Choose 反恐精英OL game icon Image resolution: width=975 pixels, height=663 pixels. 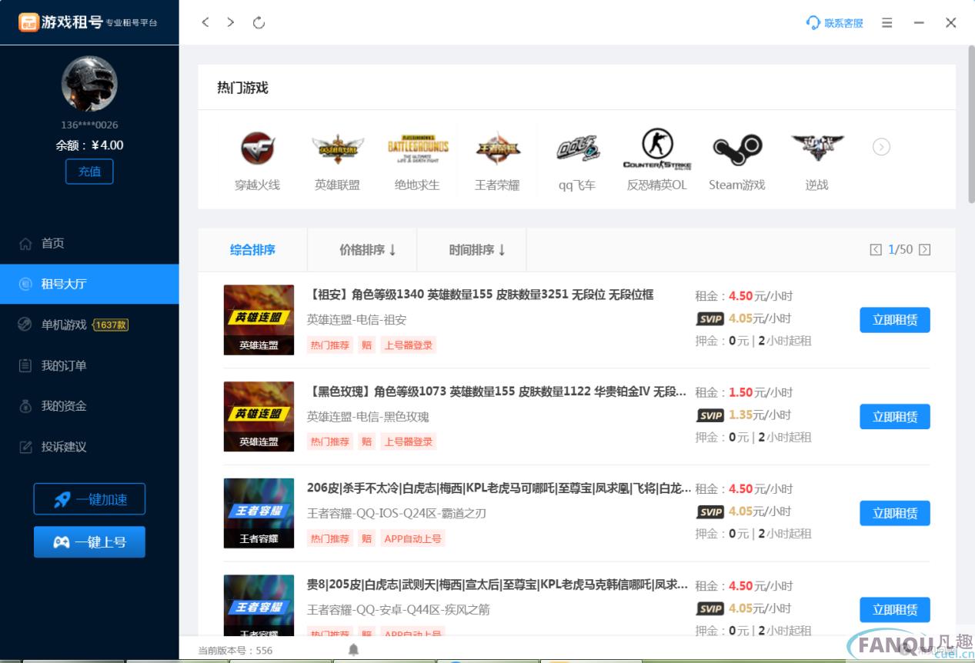click(657, 161)
